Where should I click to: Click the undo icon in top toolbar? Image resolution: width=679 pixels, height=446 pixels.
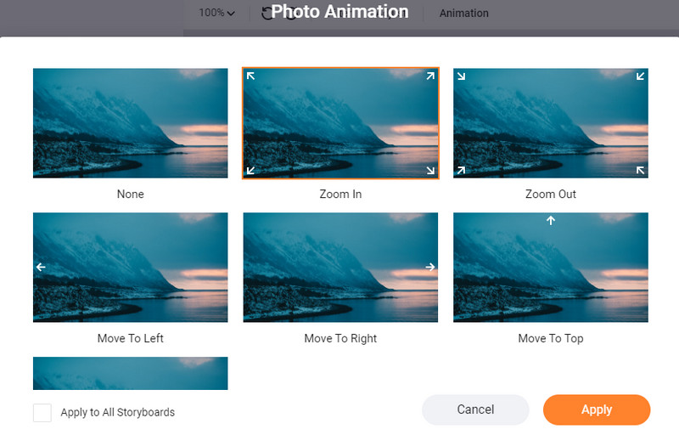(x=268, y=13)
